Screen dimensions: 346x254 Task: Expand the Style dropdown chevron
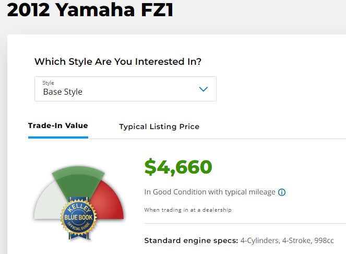(x=203, y=89)
